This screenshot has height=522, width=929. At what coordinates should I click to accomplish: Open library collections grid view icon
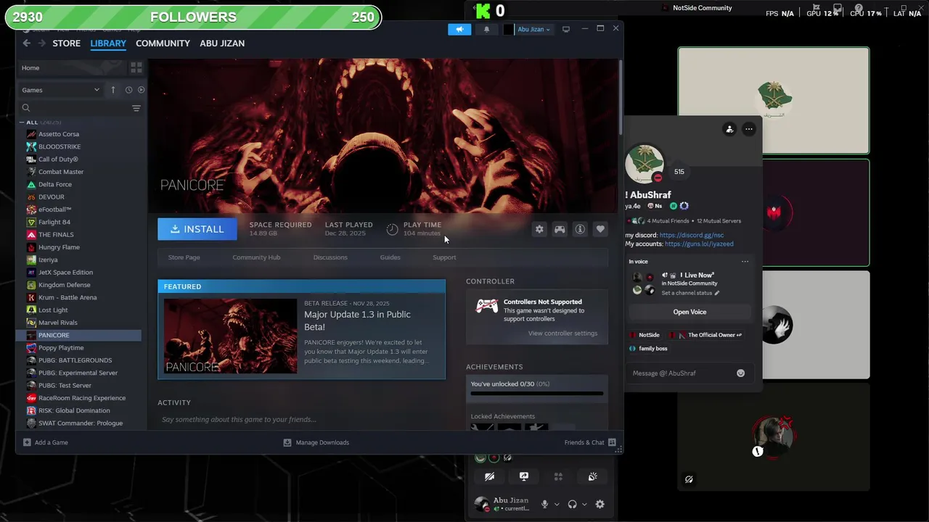[136, 67]
